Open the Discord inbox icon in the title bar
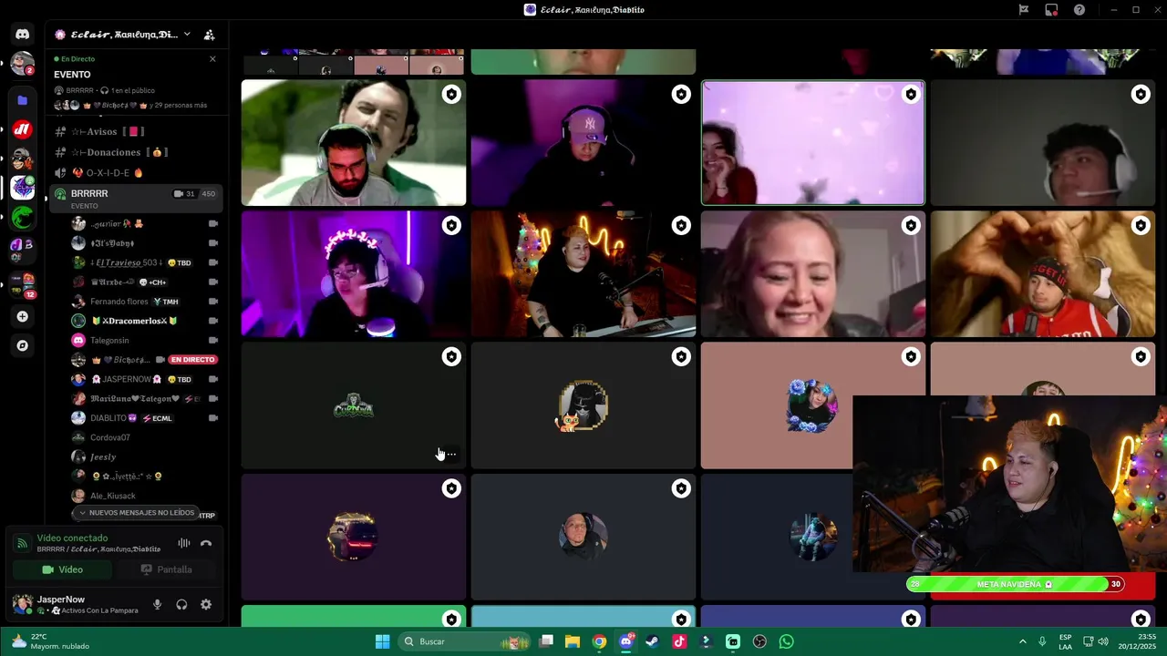Image resolution: width=1167 pixels, height=656 pixels. click(x=1051, y=10)
